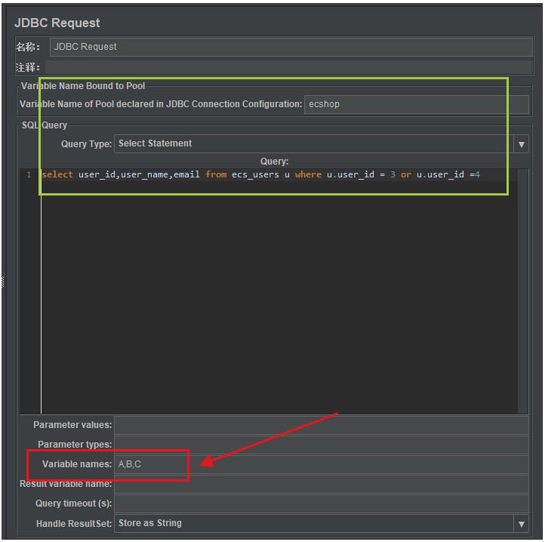Click line number 1 in the query gutter
Image resolution: width=545 pixels, height=542 pixels.
(29, 175)
